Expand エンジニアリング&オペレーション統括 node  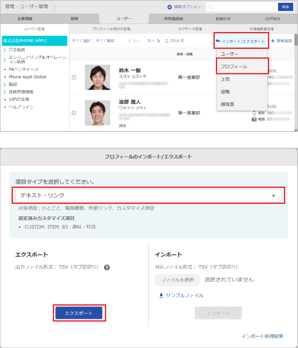click(5, 60)
